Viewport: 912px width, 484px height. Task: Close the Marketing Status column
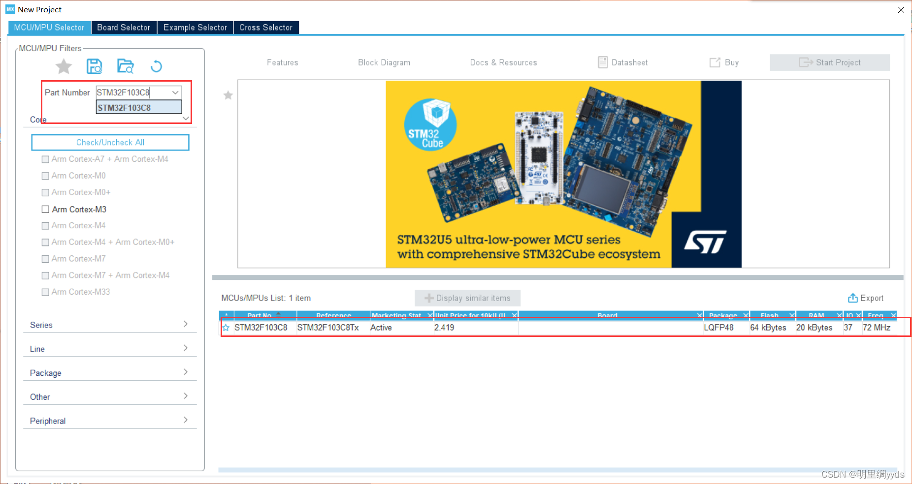point(430,315)
